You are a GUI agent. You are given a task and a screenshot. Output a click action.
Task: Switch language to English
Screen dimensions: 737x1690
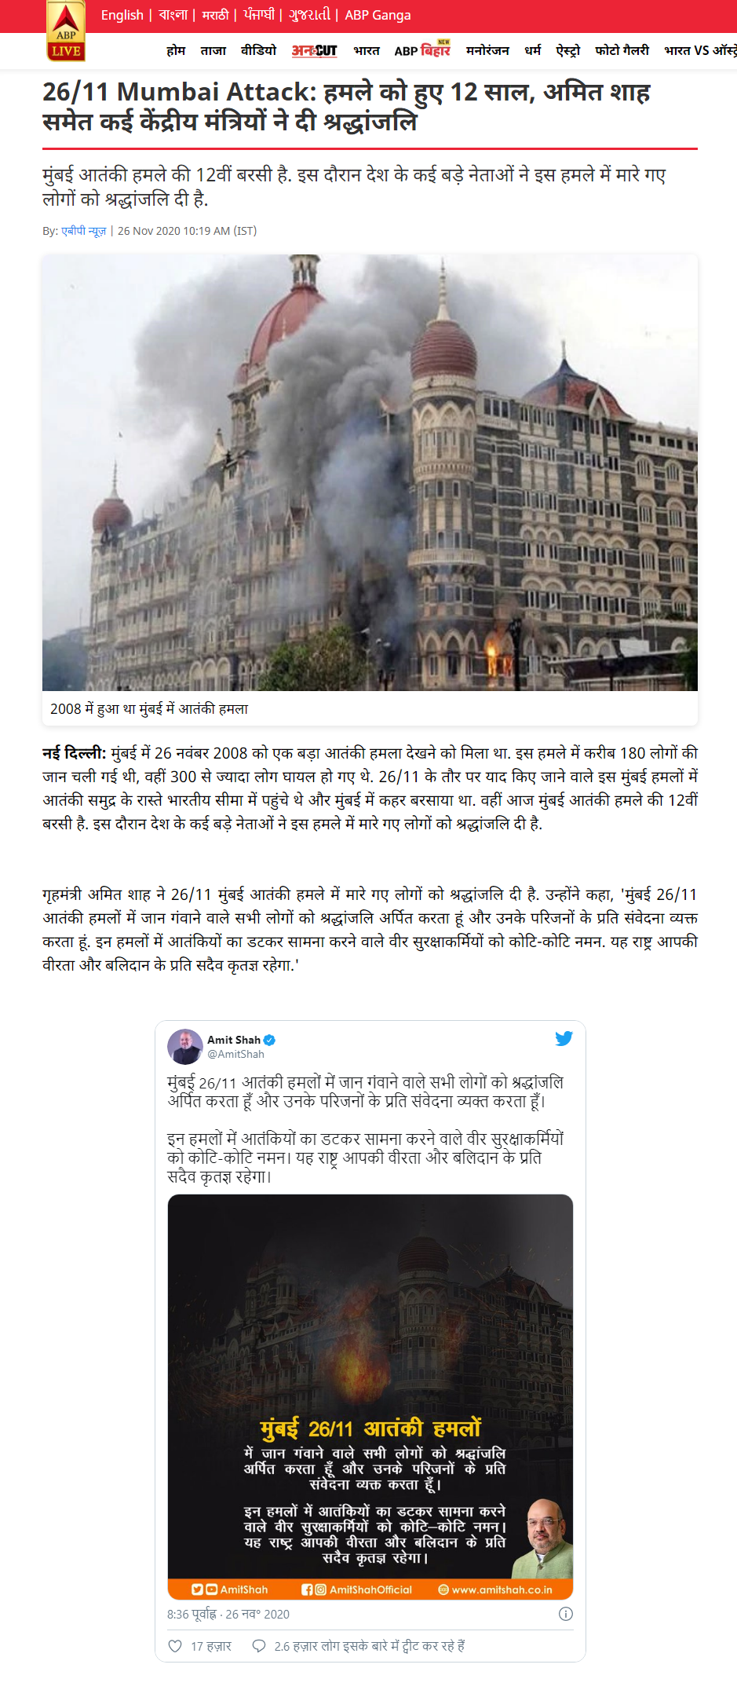coord(122,15)
